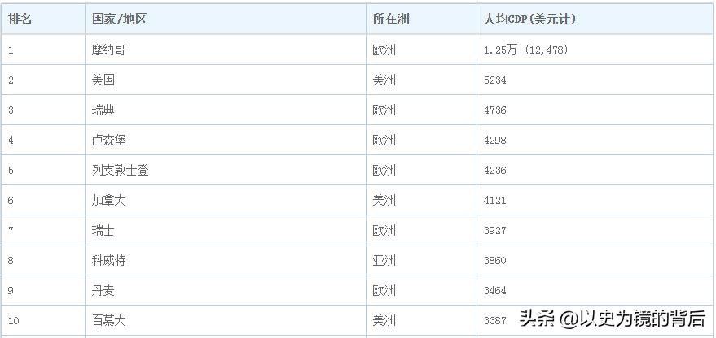Click the 百慕大 table entry
The height and width of the screenshot is (338, 716).
(109, 320)
